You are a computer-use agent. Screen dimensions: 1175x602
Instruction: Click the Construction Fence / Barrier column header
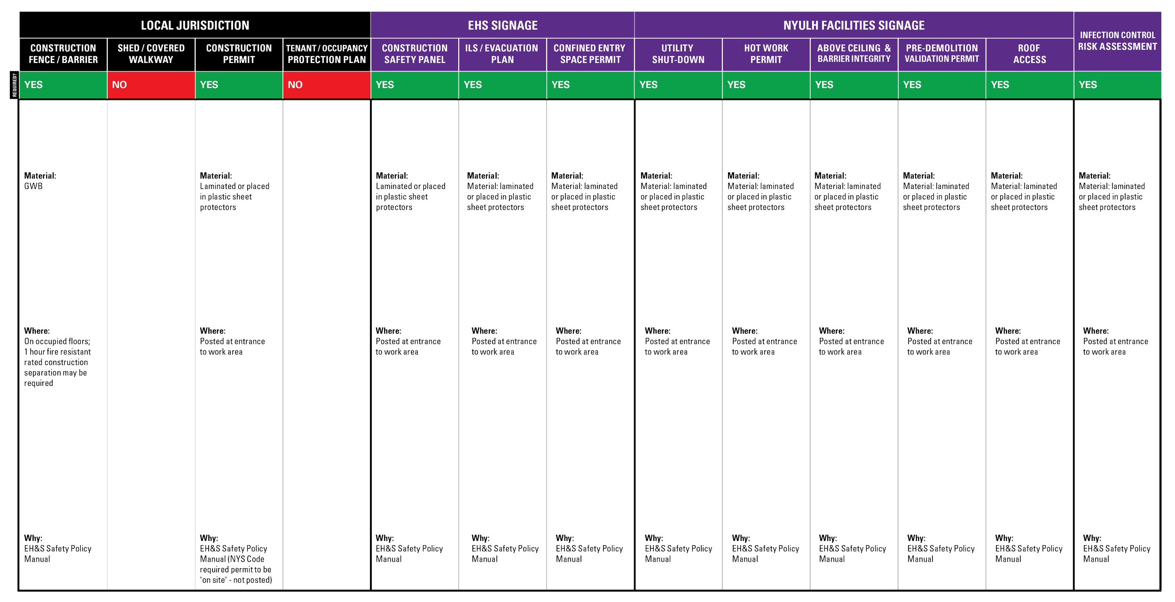63,54
